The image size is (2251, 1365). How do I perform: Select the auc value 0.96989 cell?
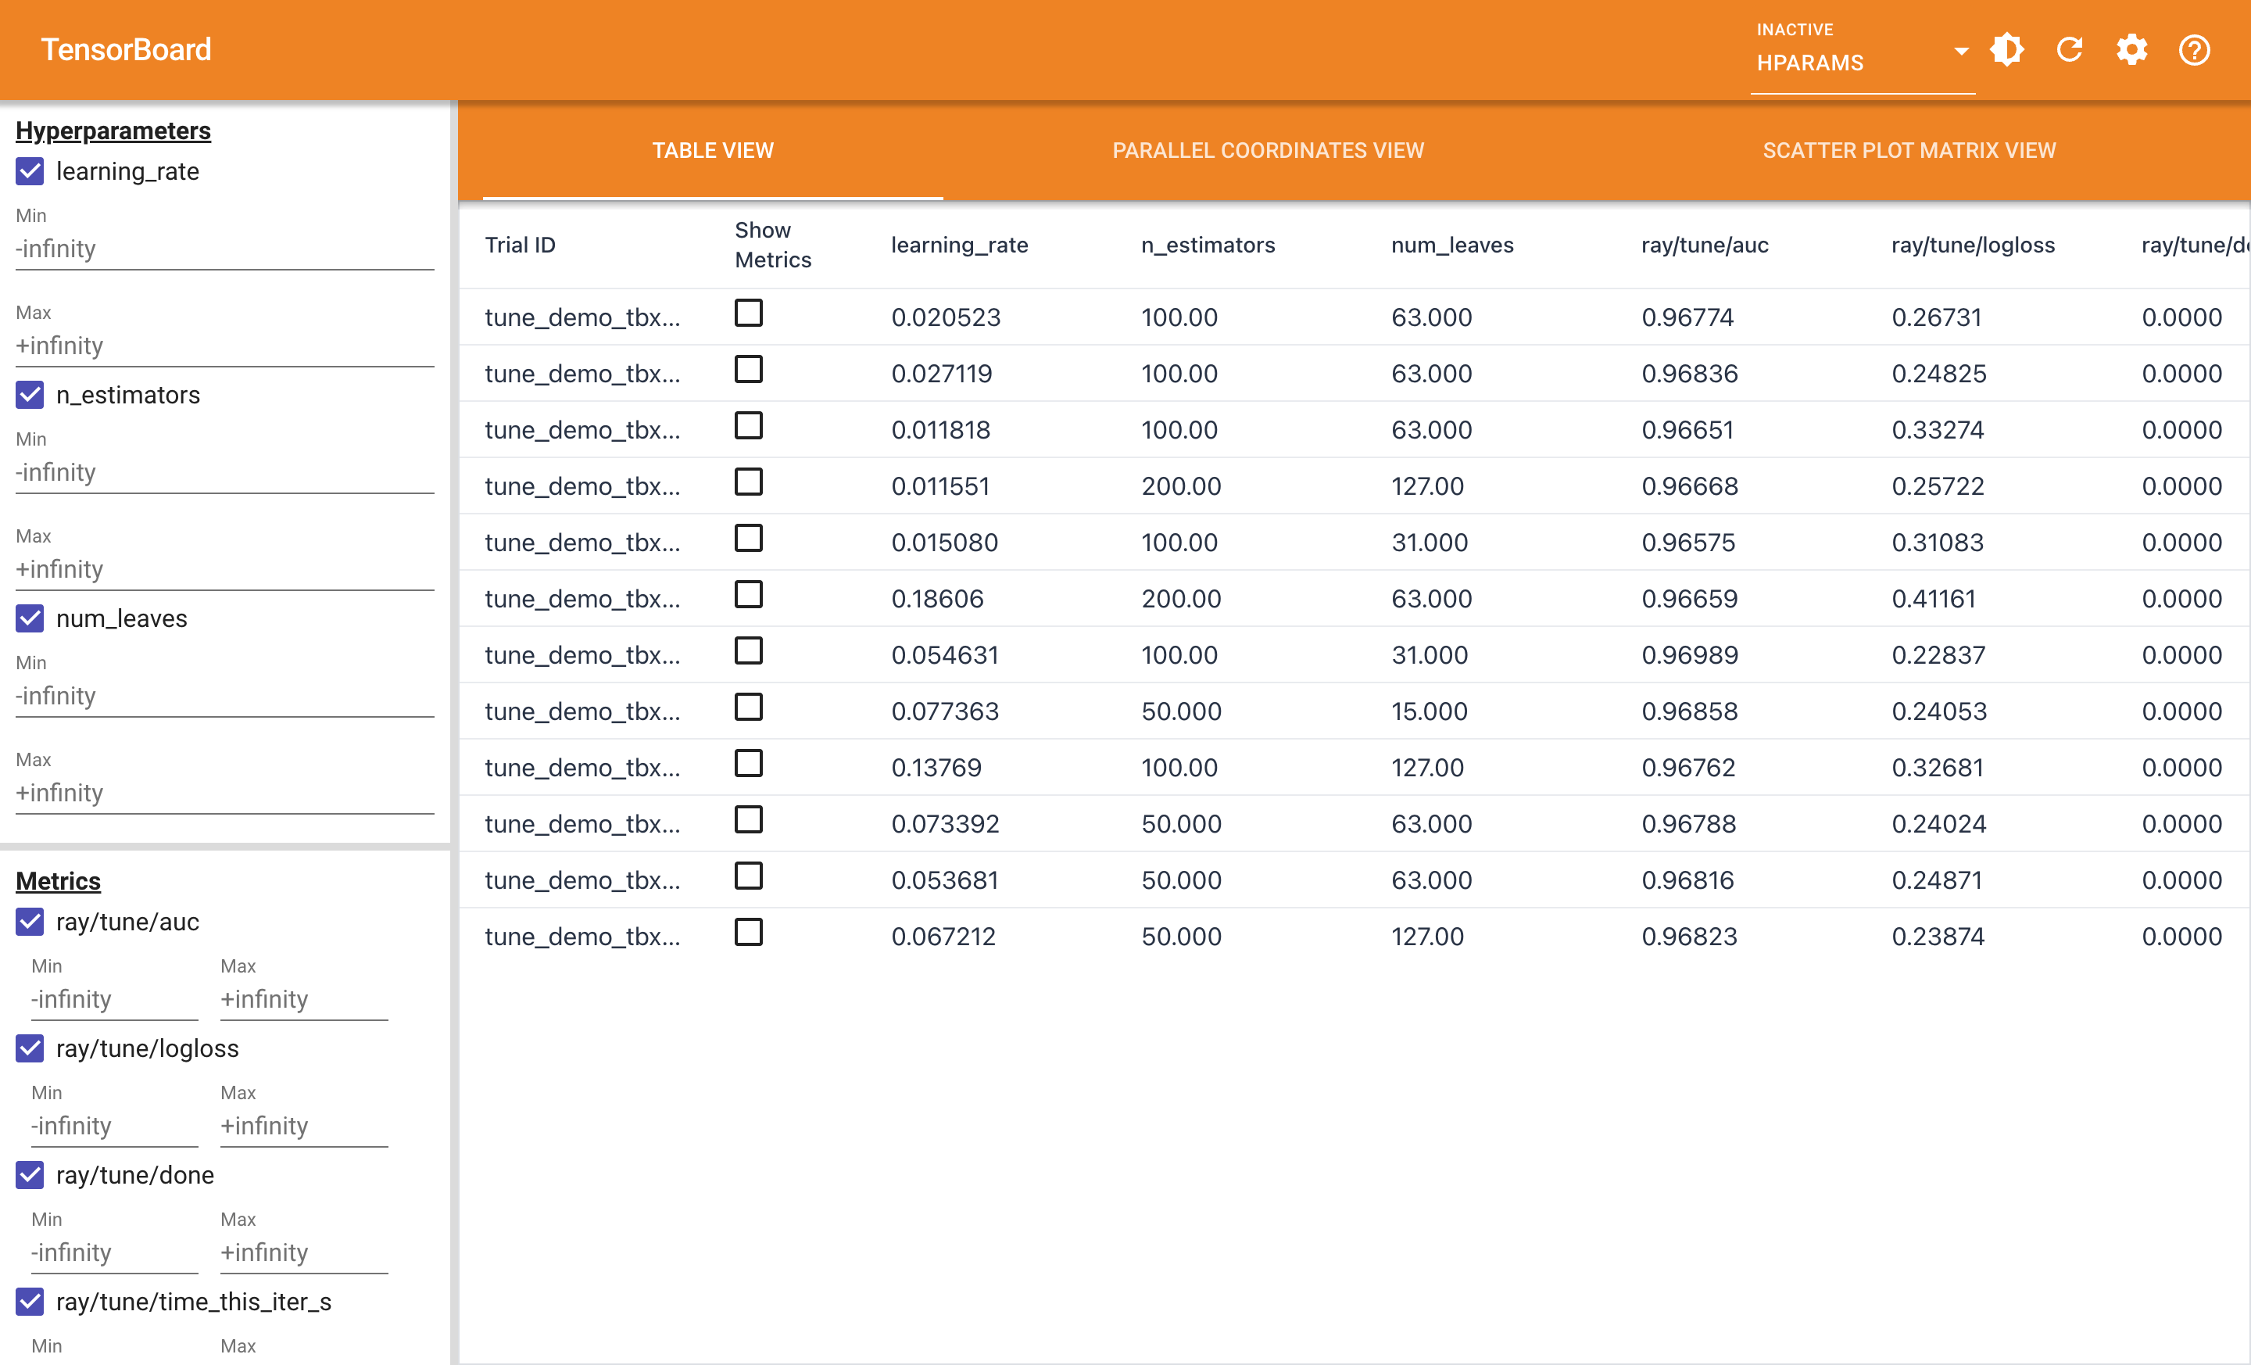(1689, 655)
